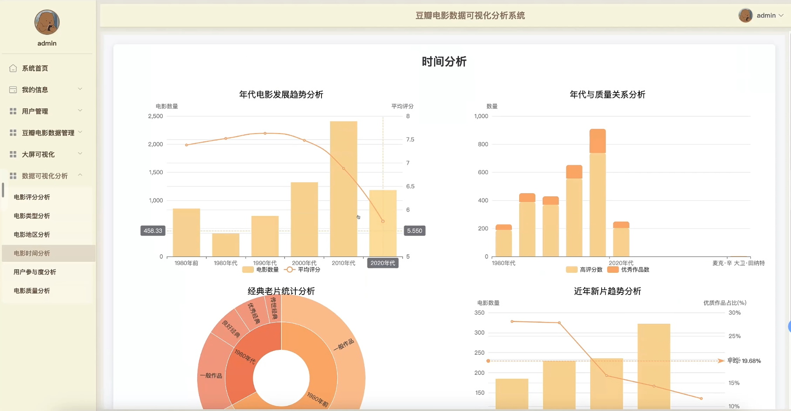Click the sidebar admin avatar picture

pyautogui.click(x=47, y=22)
